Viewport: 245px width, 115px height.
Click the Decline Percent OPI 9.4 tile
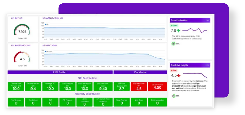pos(33,87)
